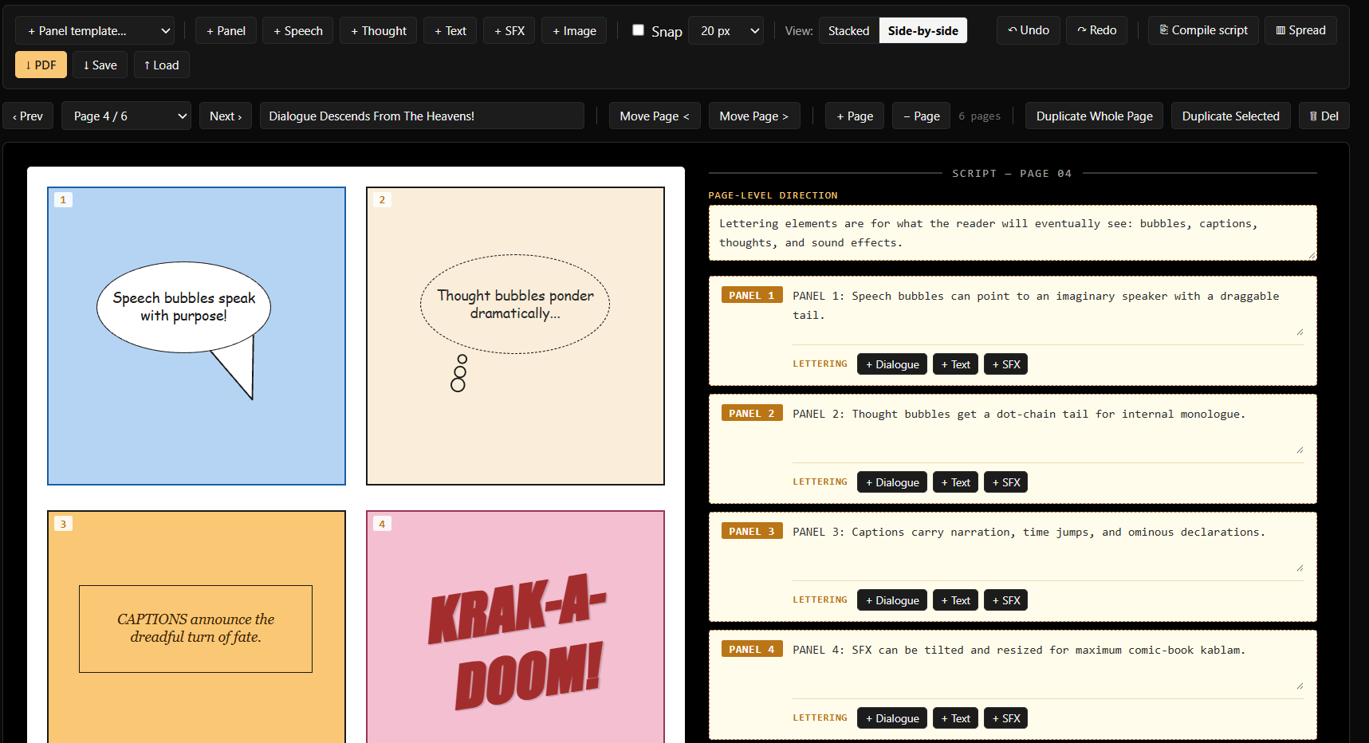Duplicate the selected element
Screen dimensions: 1369x743
(1230, 116)
